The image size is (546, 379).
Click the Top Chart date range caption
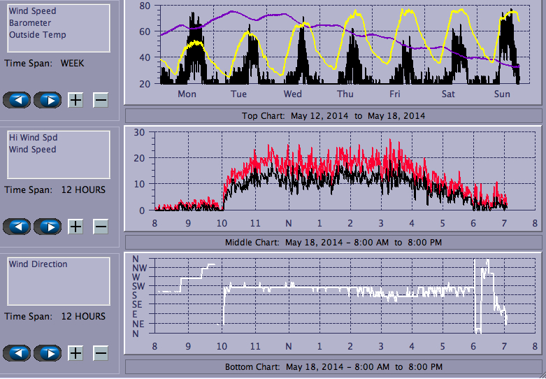[333, 115]
